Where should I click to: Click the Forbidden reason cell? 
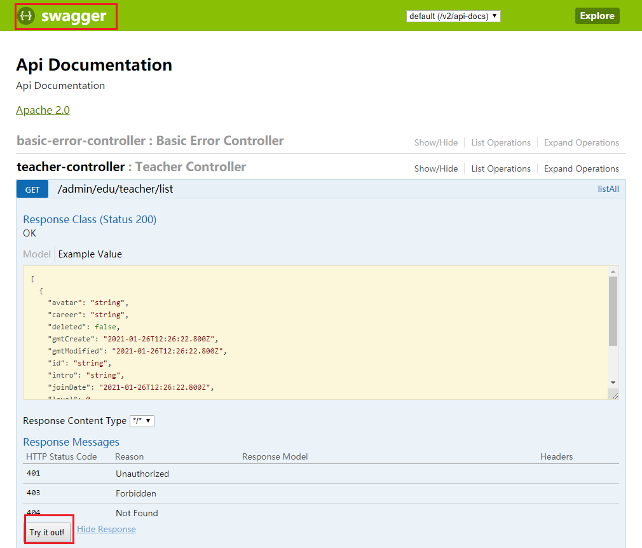(x=135, y=493)
